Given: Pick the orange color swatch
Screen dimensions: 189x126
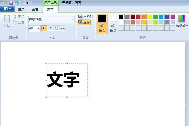Looking at the screenshot, I should [x=144, y=17].
